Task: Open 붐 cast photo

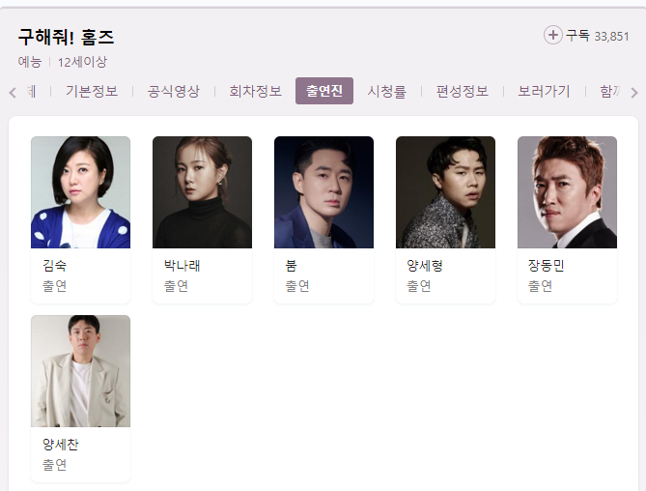Action: (x=323, y=192)
